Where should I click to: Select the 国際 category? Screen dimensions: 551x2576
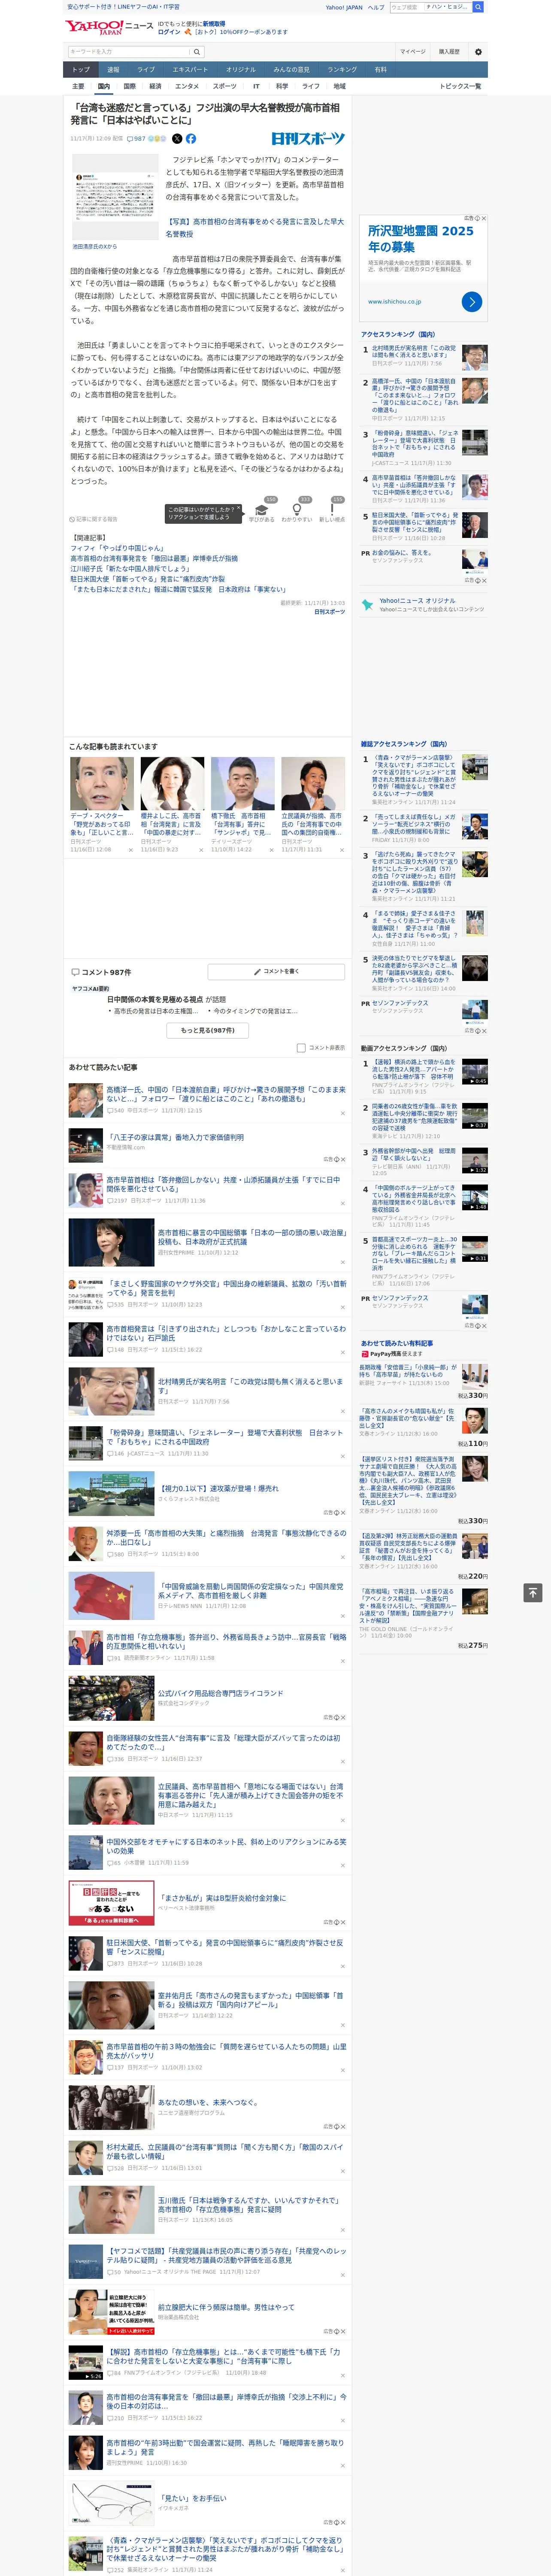coord(129,86)
